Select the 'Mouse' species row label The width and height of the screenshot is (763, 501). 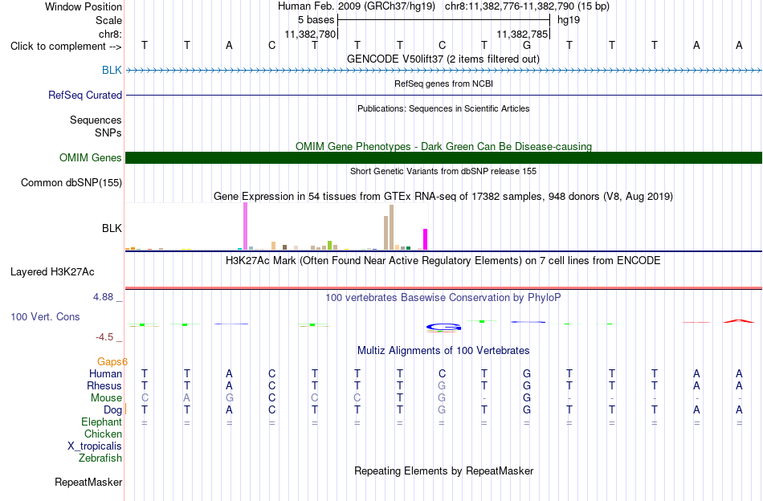click(106, 398)
